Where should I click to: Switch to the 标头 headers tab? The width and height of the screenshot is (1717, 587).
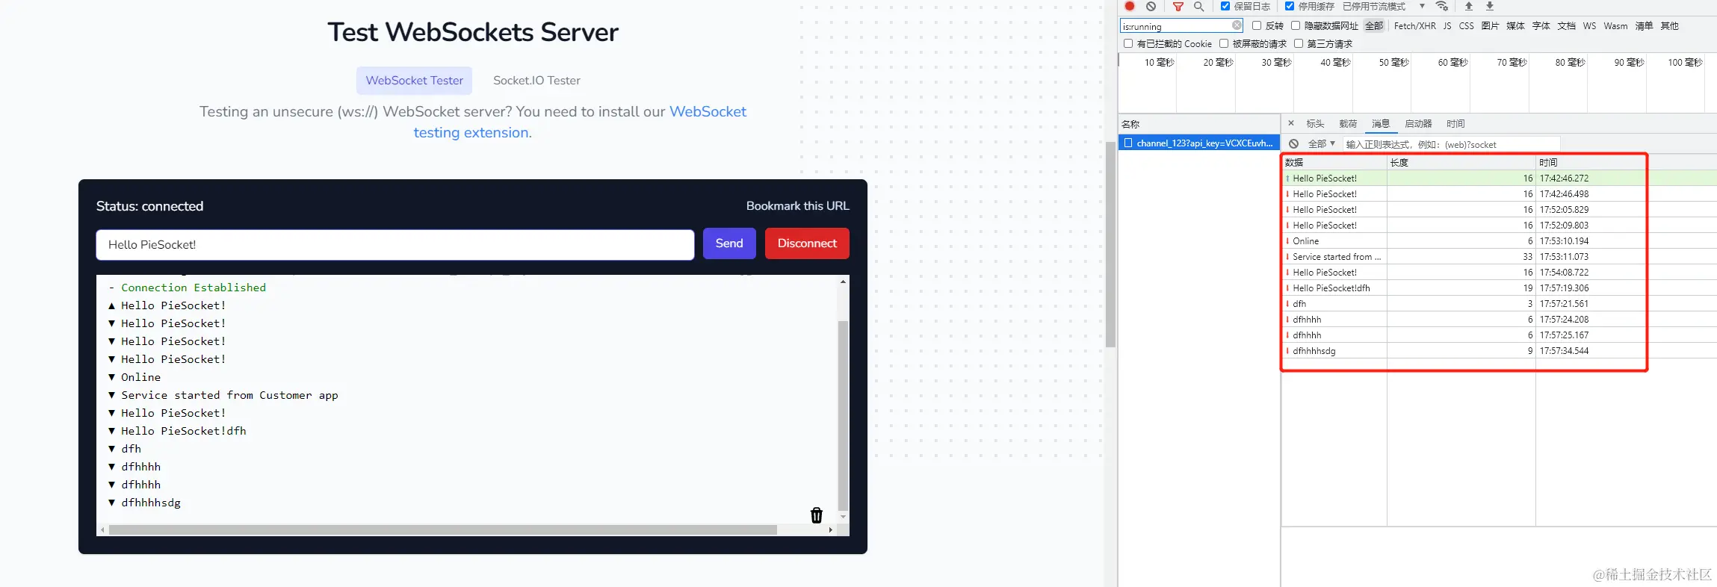[1315, 124]
